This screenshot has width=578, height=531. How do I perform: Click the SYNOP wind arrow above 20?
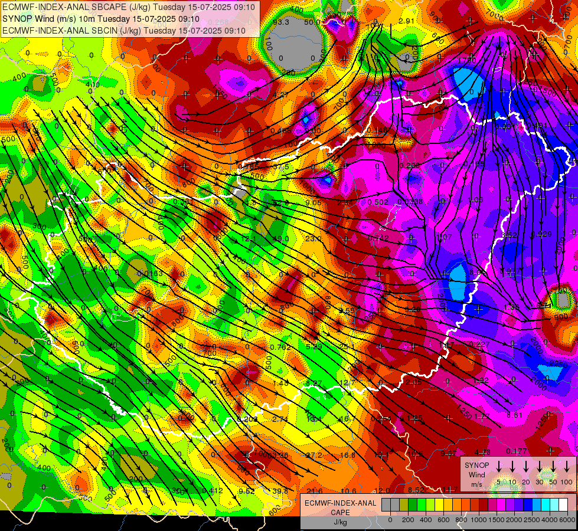pyautogui.click(x=526, y=467)
